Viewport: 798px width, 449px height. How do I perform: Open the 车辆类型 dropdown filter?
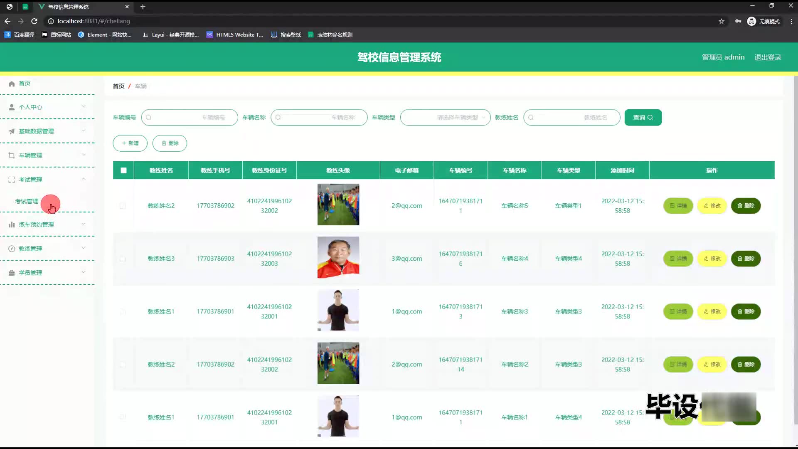coord(445,118)
